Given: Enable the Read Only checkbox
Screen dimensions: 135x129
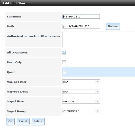Looking at the screenshot, I should [64, 62].
